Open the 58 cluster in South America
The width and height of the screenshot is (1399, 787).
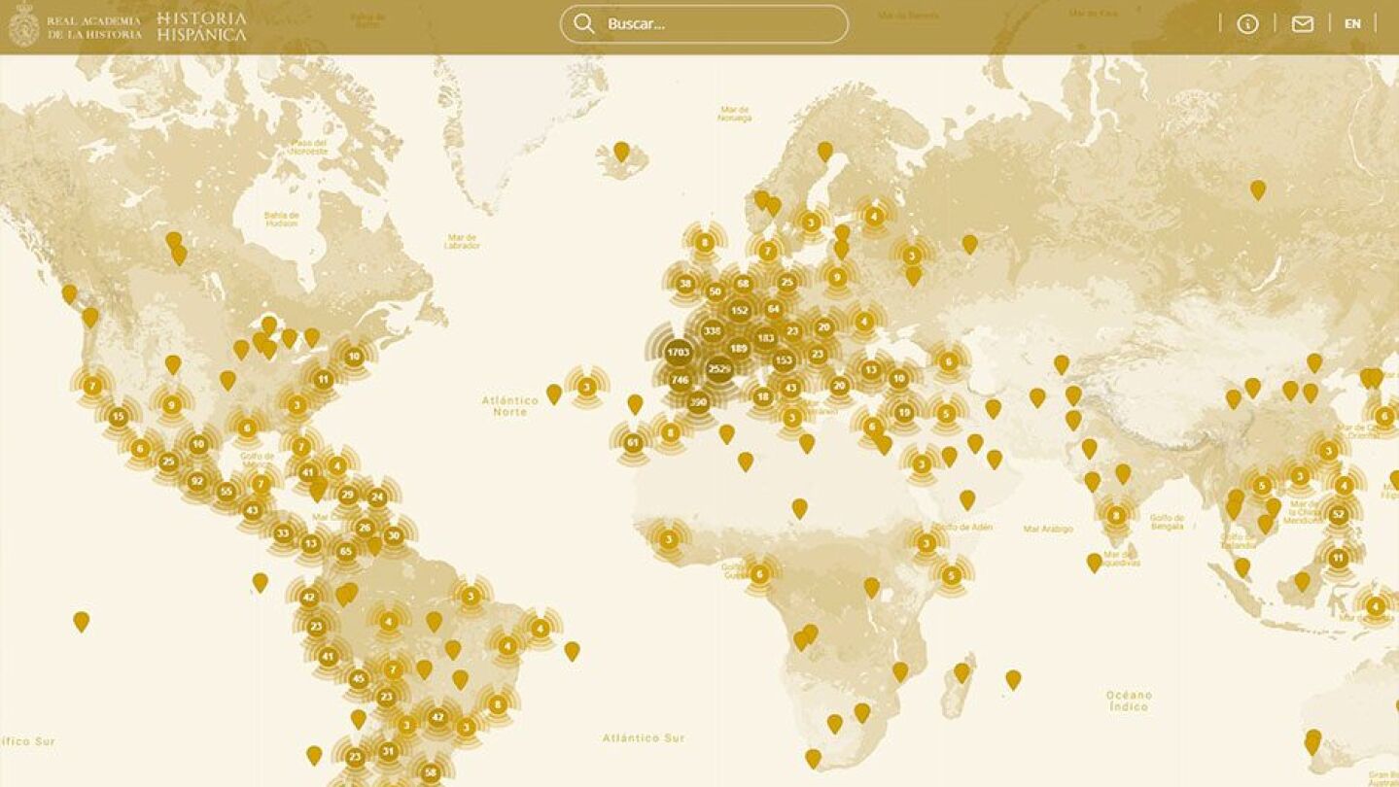click(x=431, y=773)
